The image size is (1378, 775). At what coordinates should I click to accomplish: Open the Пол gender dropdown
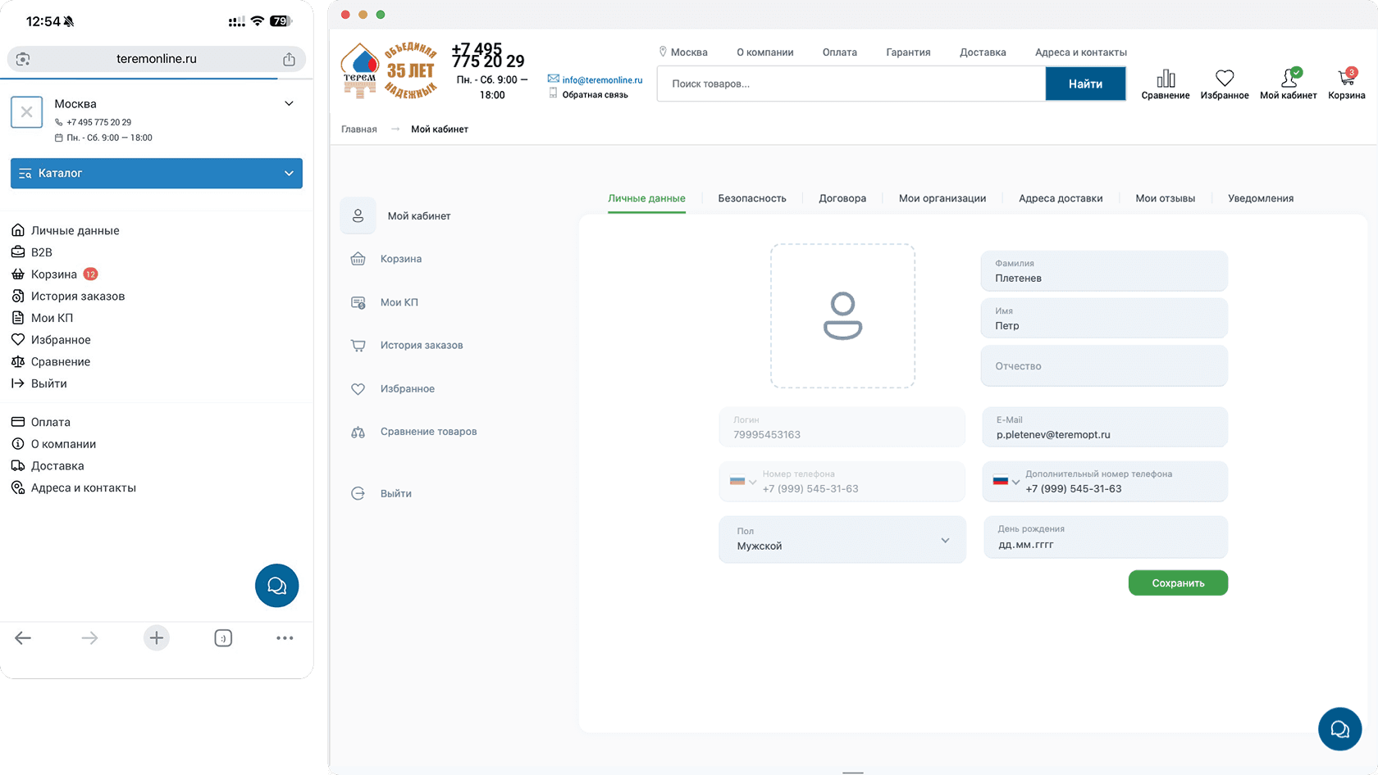pos(842,539)
